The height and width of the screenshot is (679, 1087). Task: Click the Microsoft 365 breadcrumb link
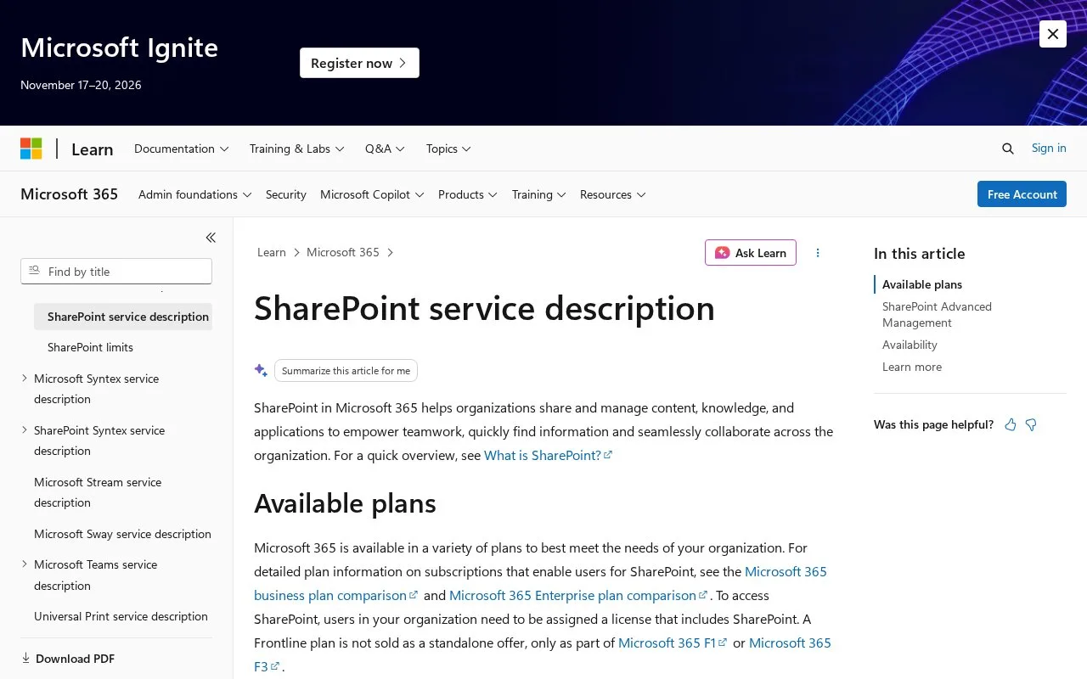pyautogui.click(x=343, y=252)
